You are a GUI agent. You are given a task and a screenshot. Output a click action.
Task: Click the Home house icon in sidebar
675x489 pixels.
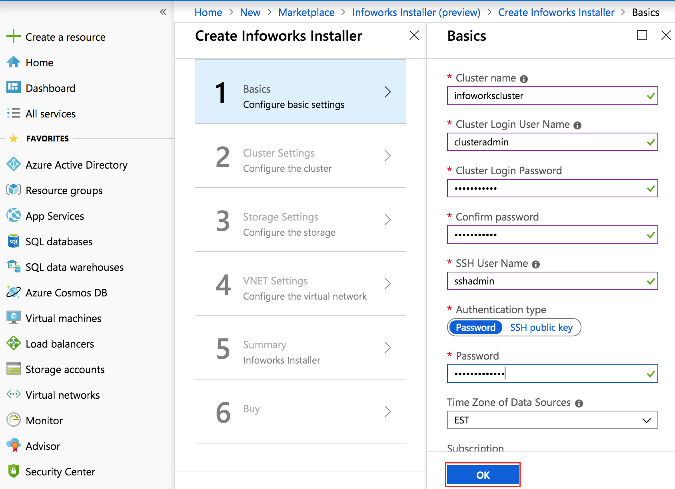[x=14, y=62]
